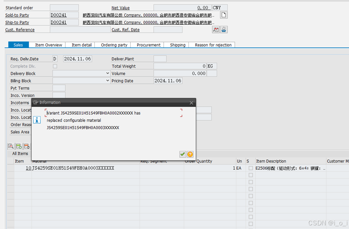Viewport: 349px width, 229px height.
Task: Click the Cust. Reference label link
Action: click(x=20, y=30)
